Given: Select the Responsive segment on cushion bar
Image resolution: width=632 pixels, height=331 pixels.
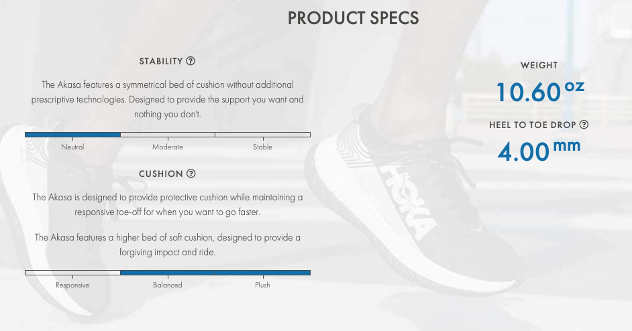Looking at the screenshot, I should pyautogui.click(x=72, y=273).
